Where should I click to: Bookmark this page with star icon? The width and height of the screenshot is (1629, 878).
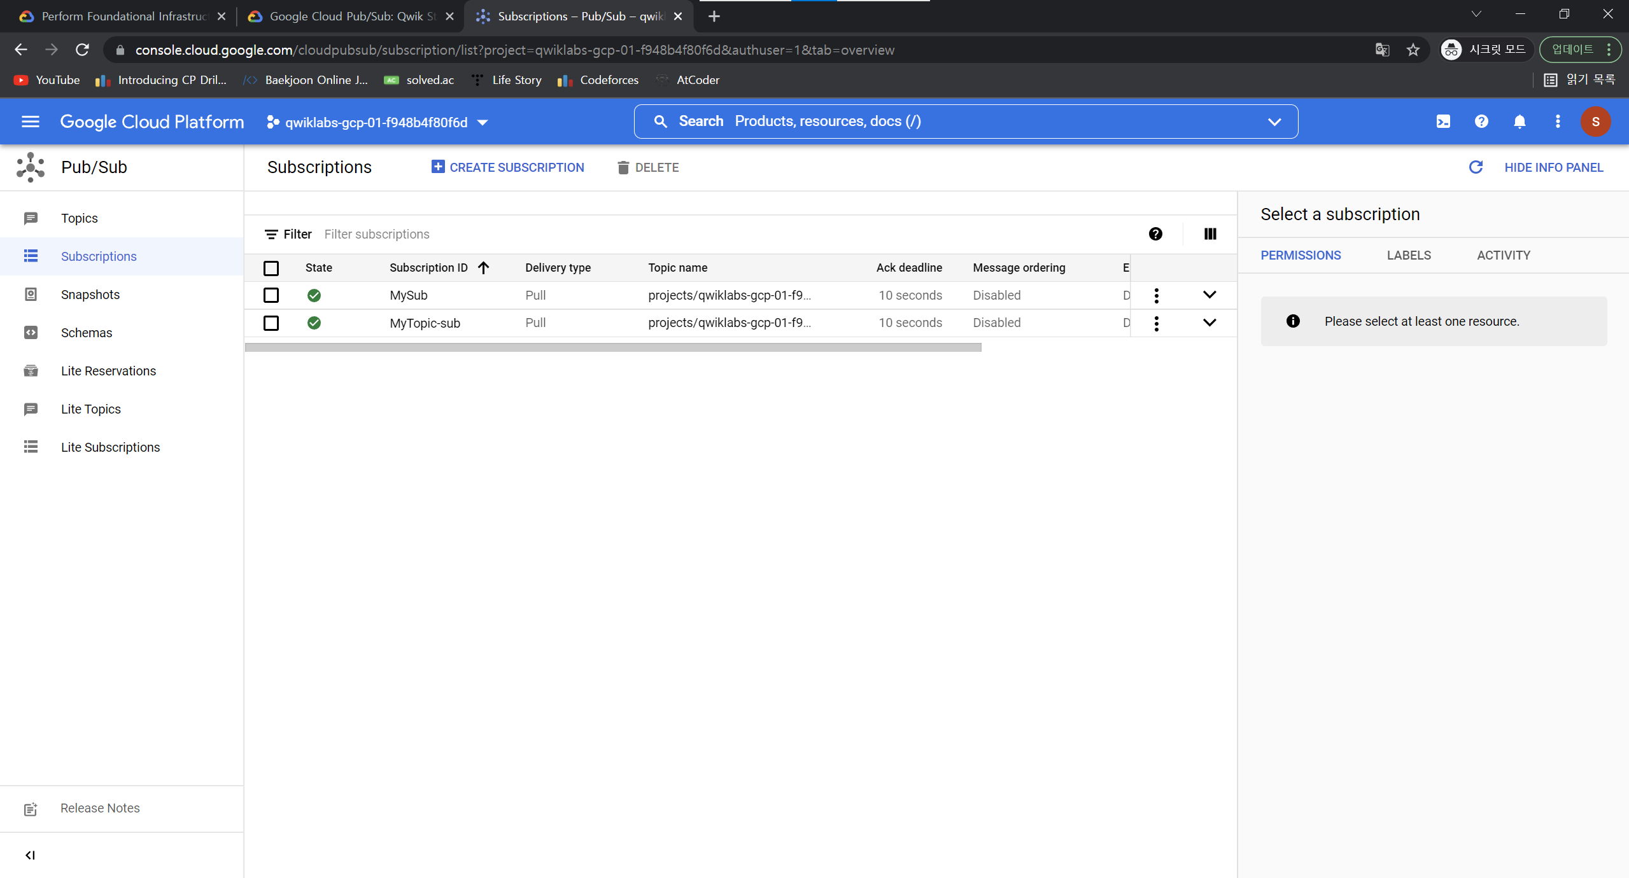click(1413, 50)
